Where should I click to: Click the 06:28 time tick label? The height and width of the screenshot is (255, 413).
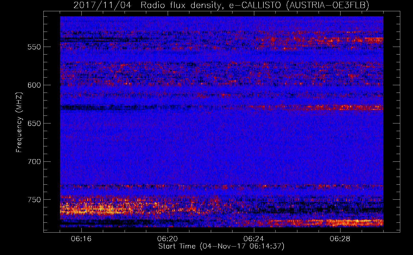pyautogui.click(x=340, y=239)
